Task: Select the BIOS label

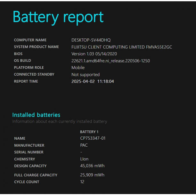Action: click(18, 54)
